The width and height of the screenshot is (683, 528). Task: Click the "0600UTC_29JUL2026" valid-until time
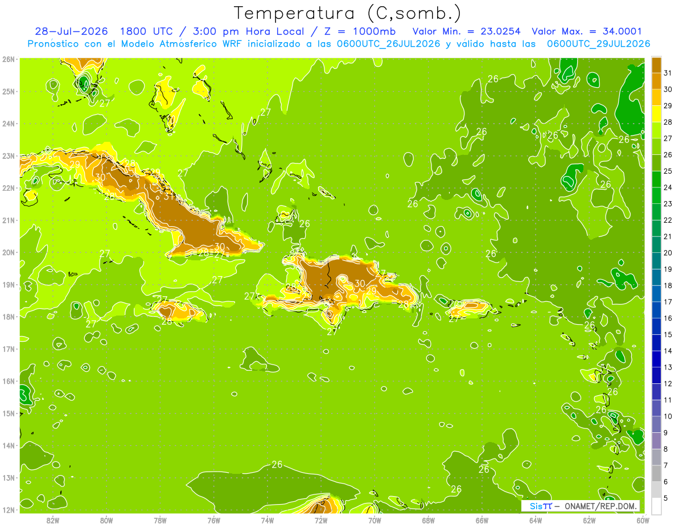click(598, 44)
